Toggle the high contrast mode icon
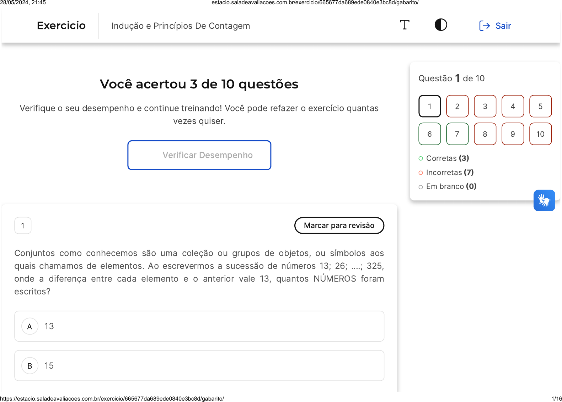The width and height of the screenshot is (562, 402). 441,25
